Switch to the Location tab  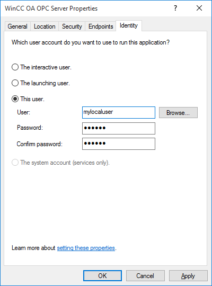coord(45,26)
